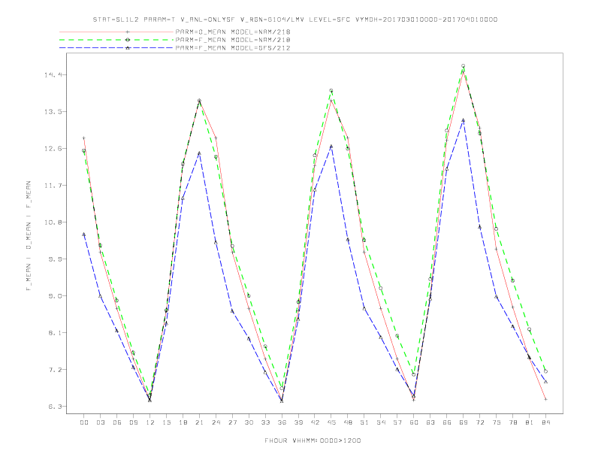The height and width of the screenshot is (460, 595).
Task: Click the triangle marker on blue legend line
Action: click(128, 48)
